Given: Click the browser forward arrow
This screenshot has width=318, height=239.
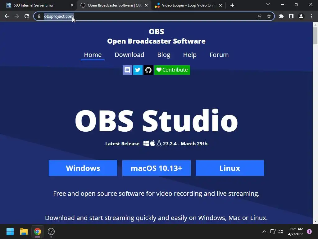Looking at the screenshot, I should pos(17,16).
